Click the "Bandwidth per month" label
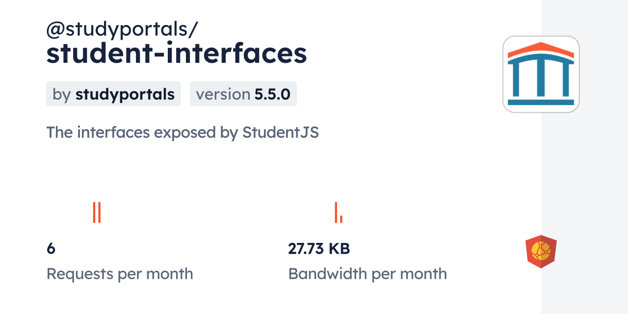This screenshot has height=314, width=628. coord(367,274)
